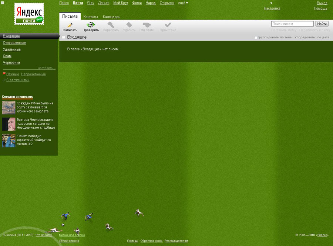Viewport: 333px width, 246px height.
Task: Open Поиск in top navigation
Action: [64, 3]
